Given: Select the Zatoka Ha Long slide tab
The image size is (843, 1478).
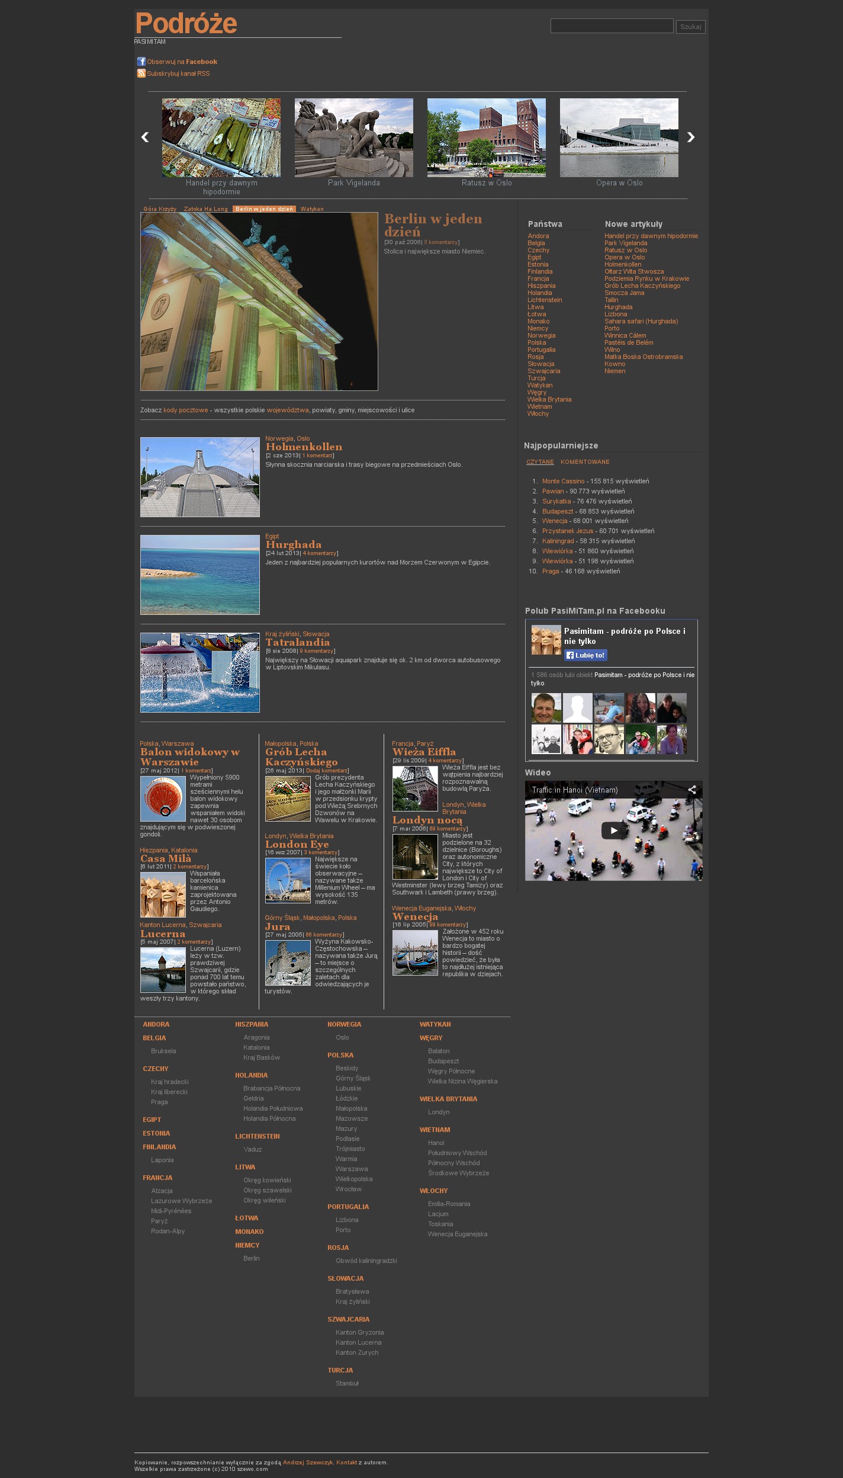Looking at the screenshot, I should [205, 209].
